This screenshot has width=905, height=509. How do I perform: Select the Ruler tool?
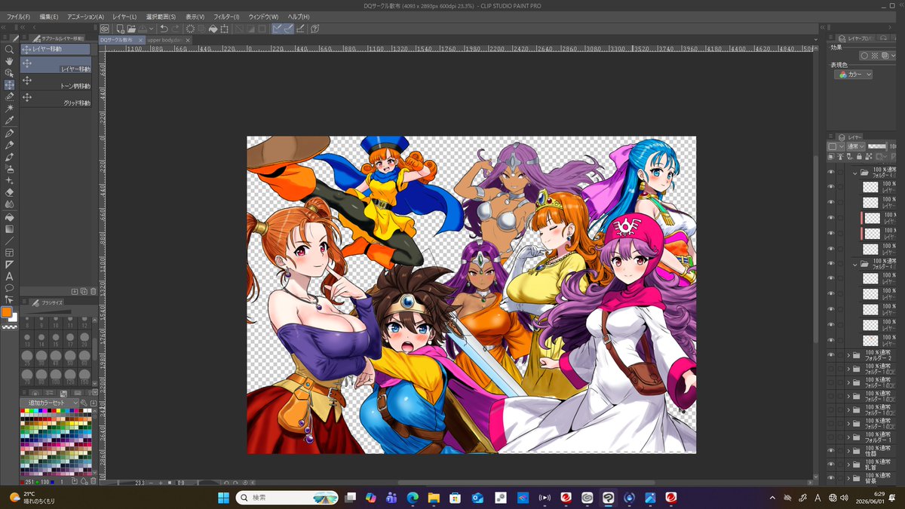(9, 265)
